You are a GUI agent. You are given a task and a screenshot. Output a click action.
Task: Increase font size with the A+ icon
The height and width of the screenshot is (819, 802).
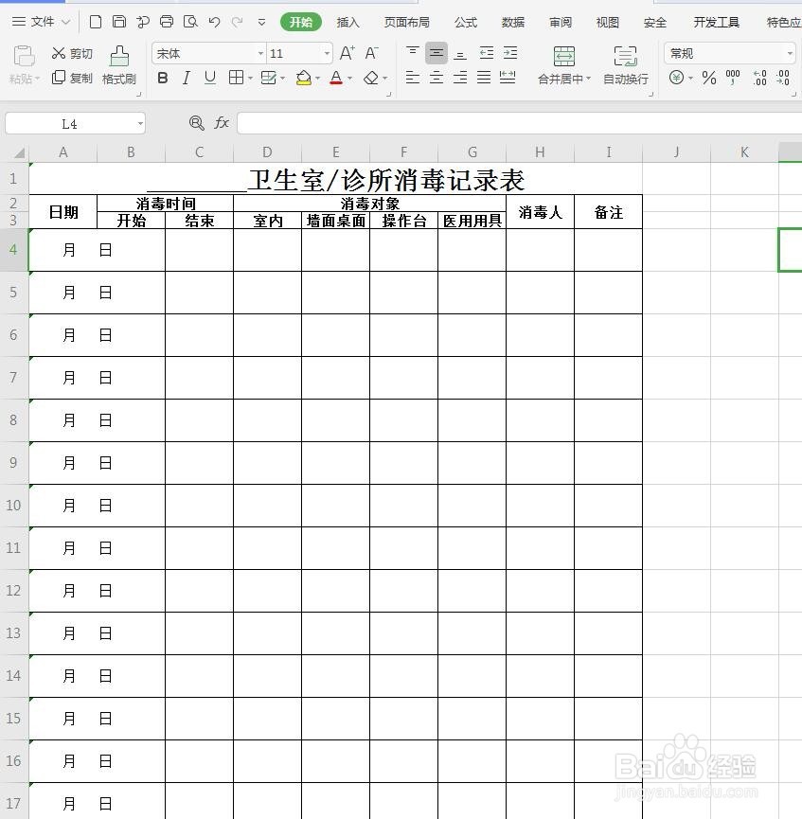point(348,53)
